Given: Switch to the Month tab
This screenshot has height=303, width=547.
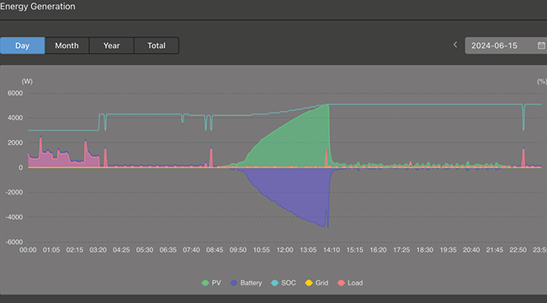Looking at the screenshot, I should [67, 45].
